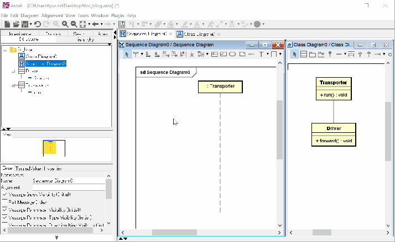Click the Open project folder icon
395x242 pixels.
[x=15, y=24]
